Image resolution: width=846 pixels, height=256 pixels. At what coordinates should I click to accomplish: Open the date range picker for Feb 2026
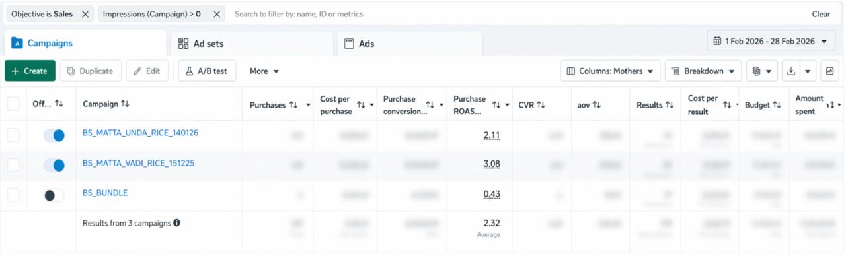point(771,41)
